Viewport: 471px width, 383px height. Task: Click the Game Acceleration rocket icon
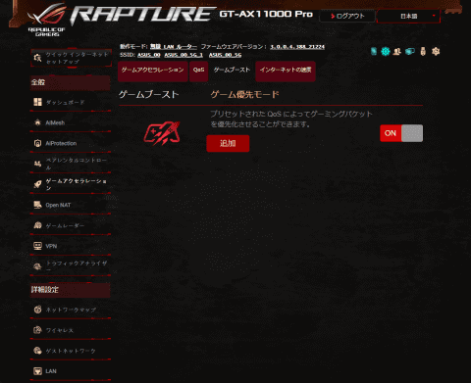[x=37, y=184]
